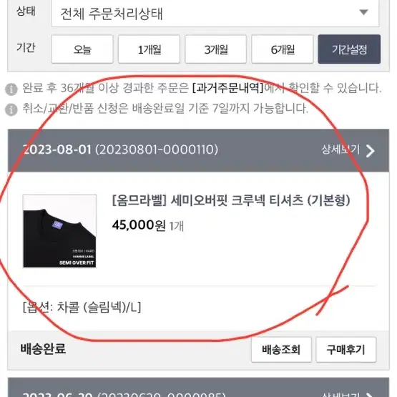Screen dimensions: 397x397
Task: Click the info icon beside 36개월 notice
Action: point(11,89)
